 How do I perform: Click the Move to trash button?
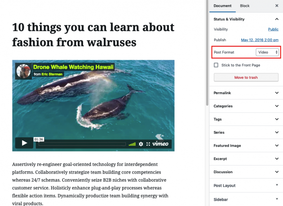click(246, 77)
